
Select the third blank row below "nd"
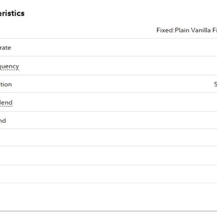pos(108,174)
